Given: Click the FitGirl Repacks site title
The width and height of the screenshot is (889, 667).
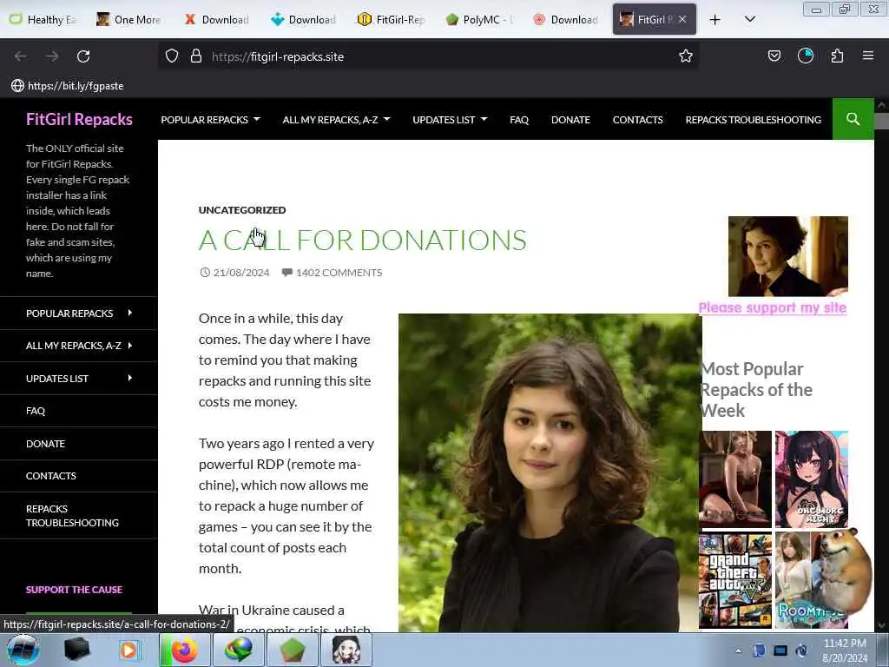Looking at the screenshot, I should (79, 119).
